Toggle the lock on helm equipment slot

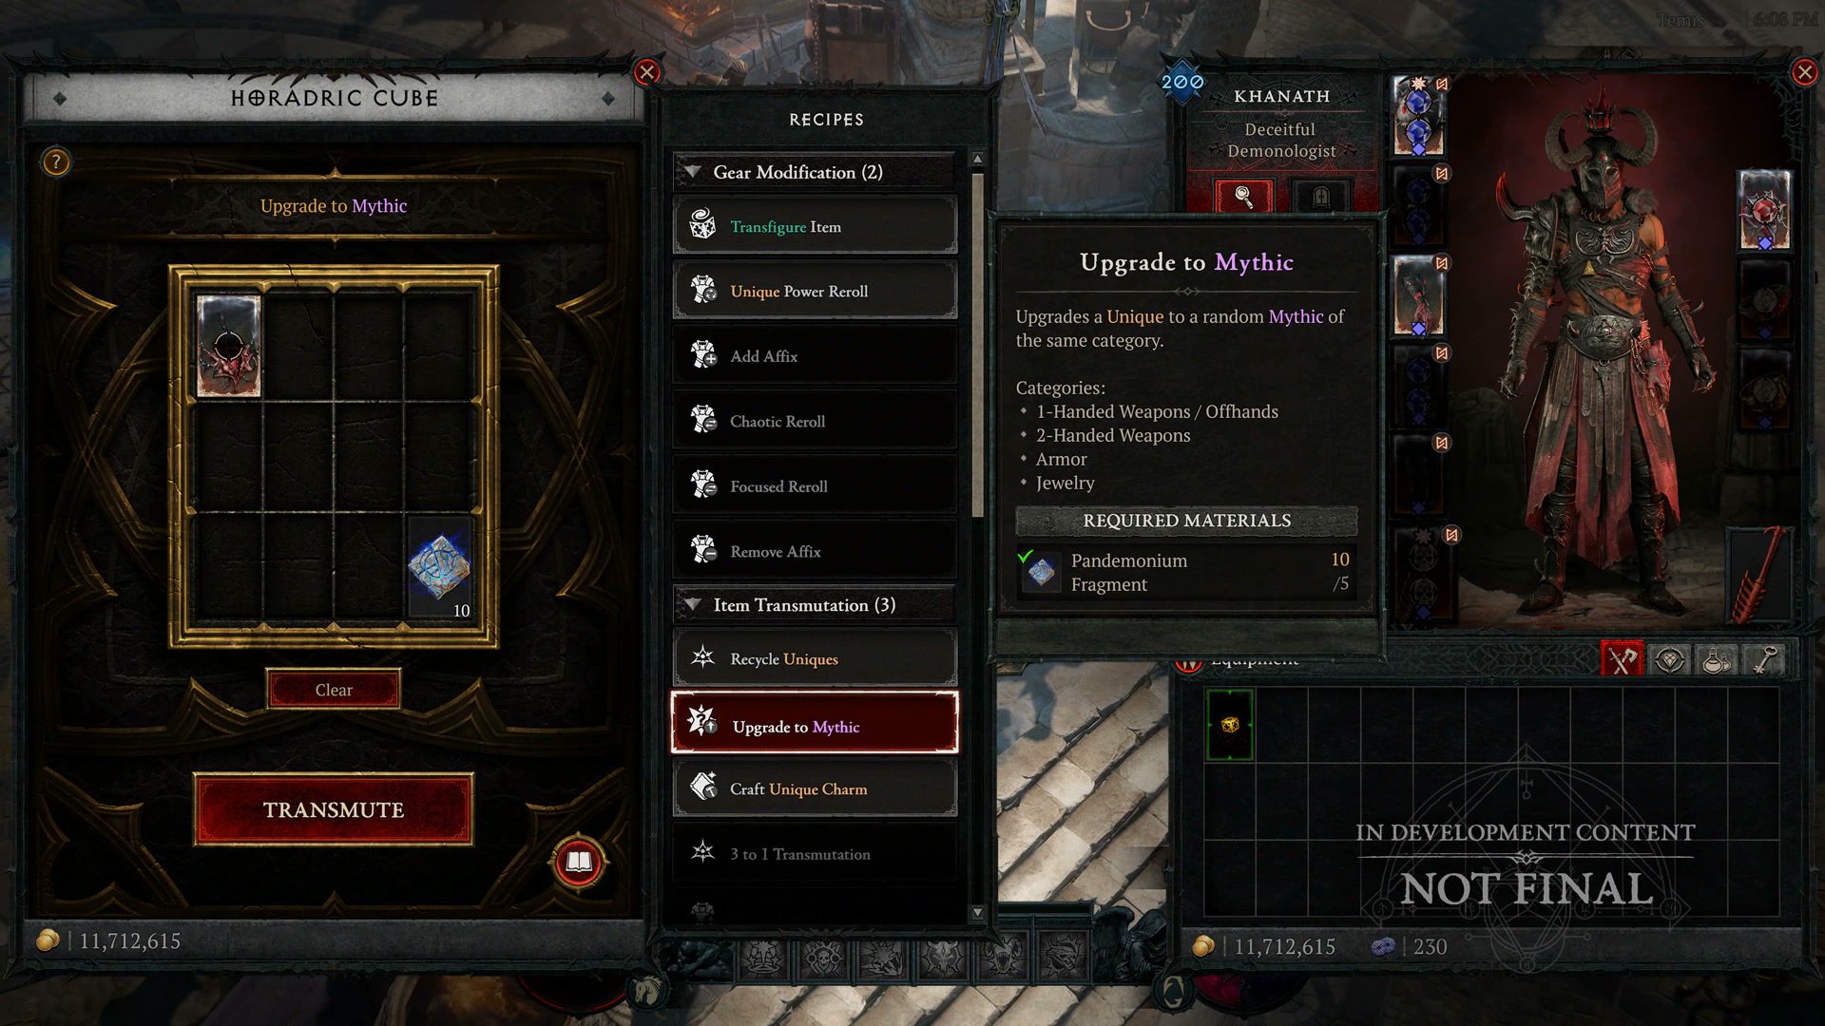[1442, 85]
